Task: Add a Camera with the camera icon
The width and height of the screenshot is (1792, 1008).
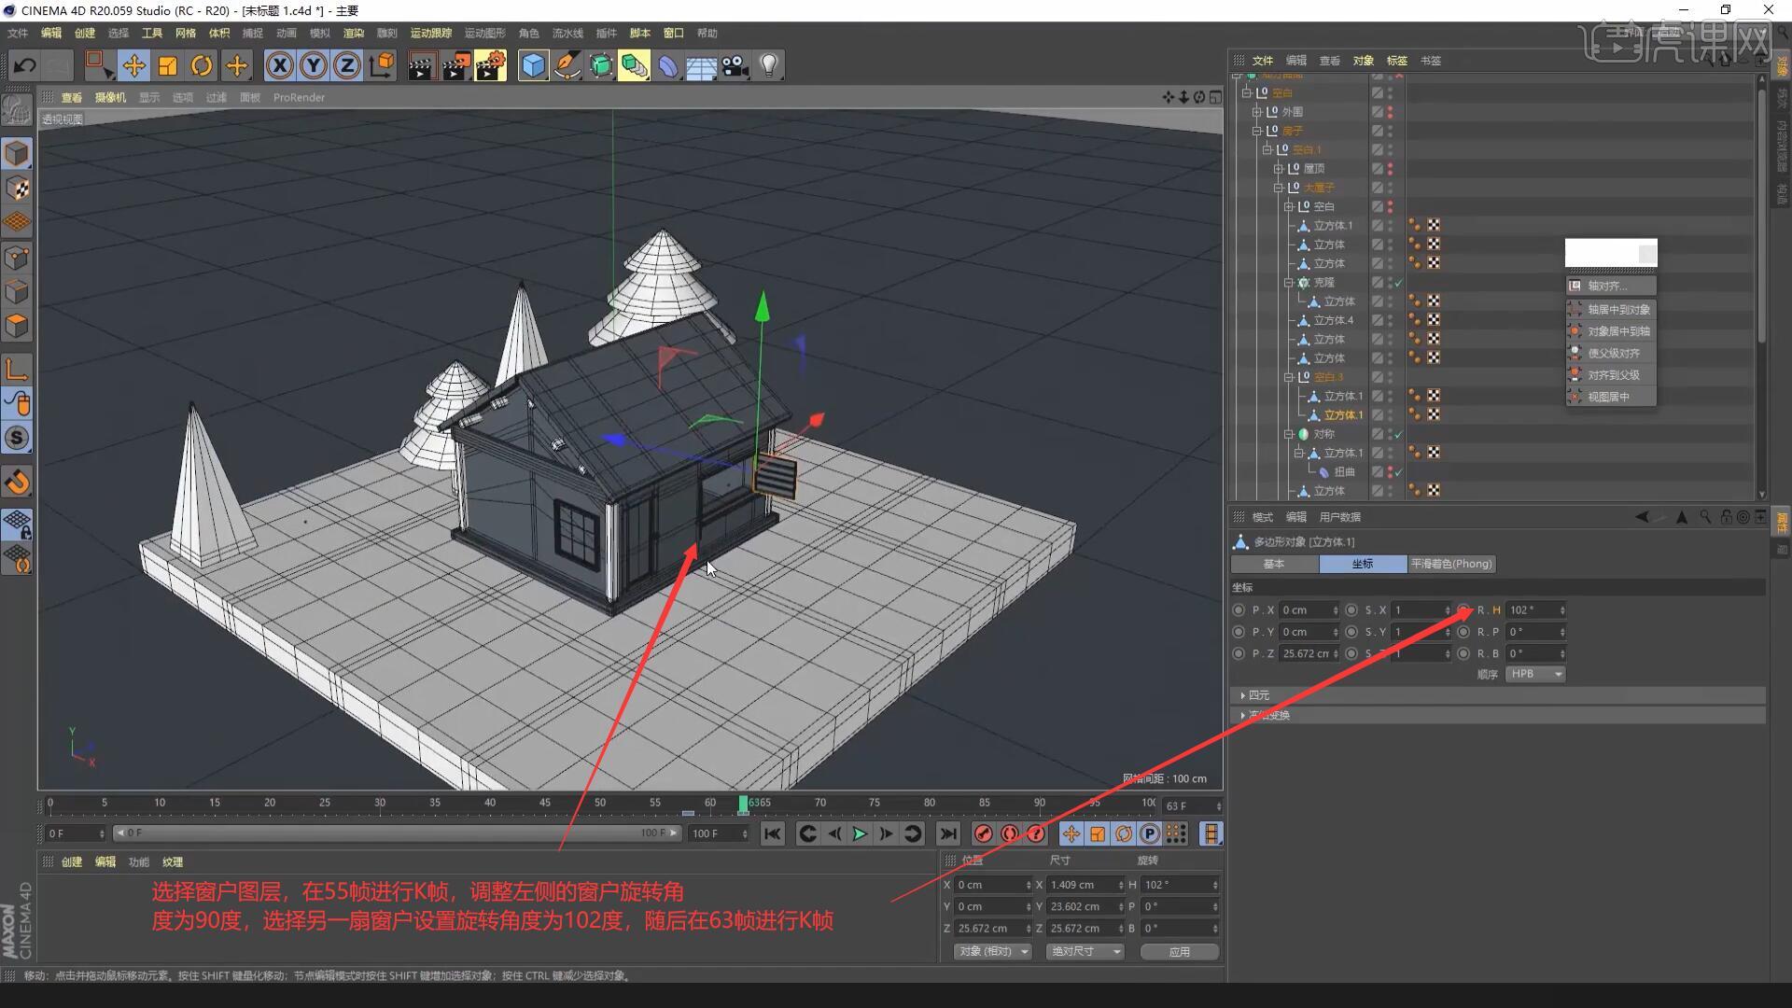Action: [735, 65]
